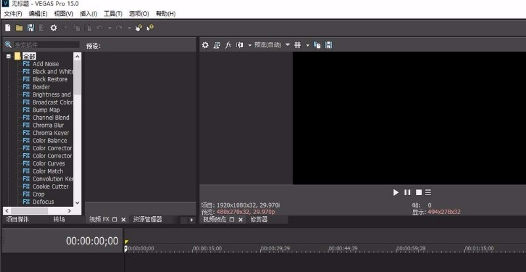Screen dimensions: 526x272
Task: Open a project using the folder icon
Action: [19, 28]
